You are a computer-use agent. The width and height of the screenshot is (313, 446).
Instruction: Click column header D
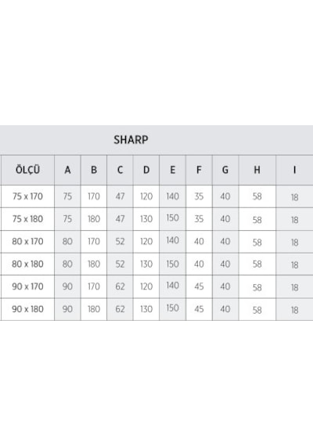point(146,170)
